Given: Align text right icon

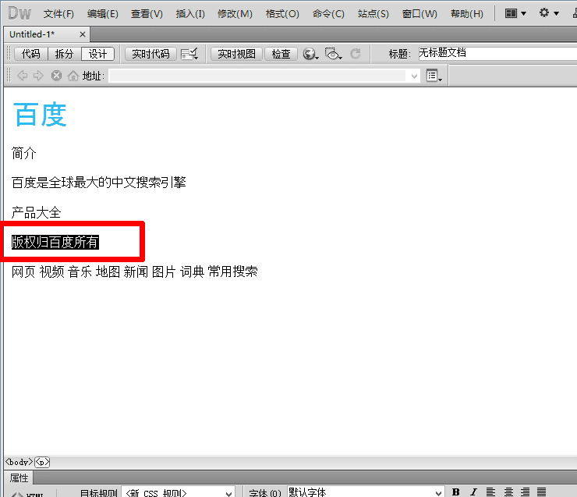Looking at the screenshot, I should [525, 492].
